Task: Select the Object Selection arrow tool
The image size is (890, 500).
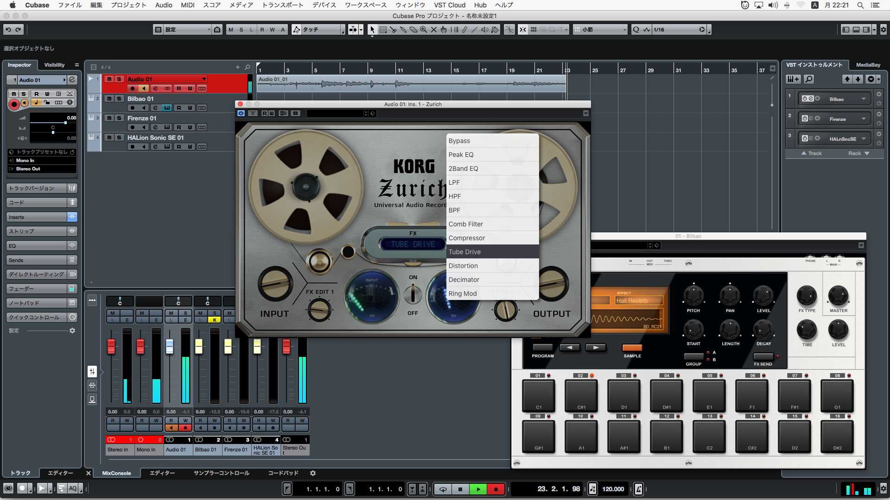Action: coord(372,30)
